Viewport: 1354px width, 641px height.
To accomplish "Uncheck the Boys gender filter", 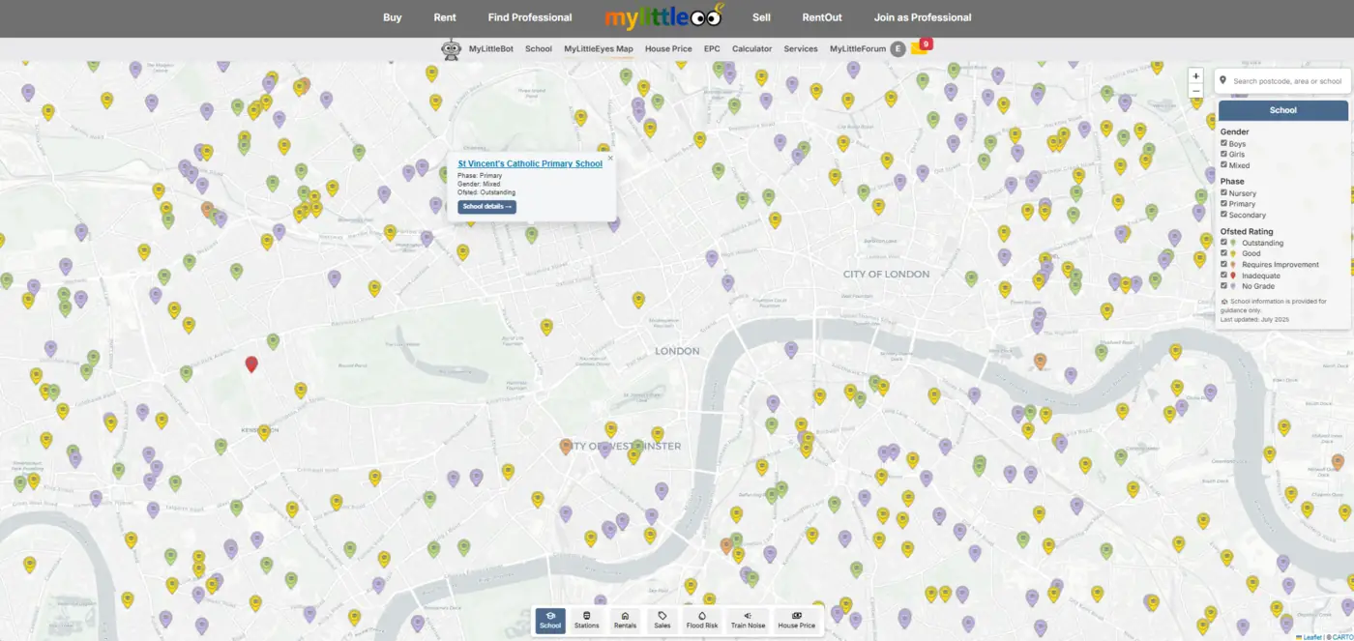I will 1224,143.
